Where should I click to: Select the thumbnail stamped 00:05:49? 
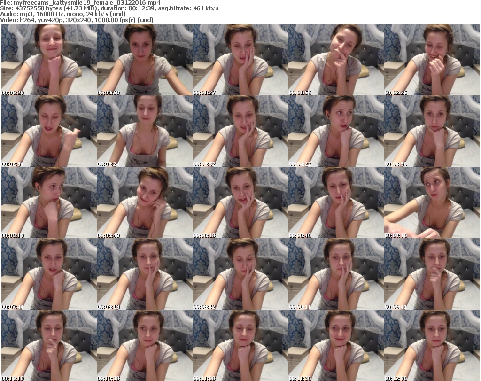[145, 202]
